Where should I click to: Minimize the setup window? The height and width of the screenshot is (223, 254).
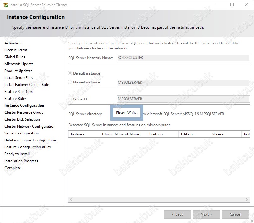pyautogui.click(x=218, y=5)
